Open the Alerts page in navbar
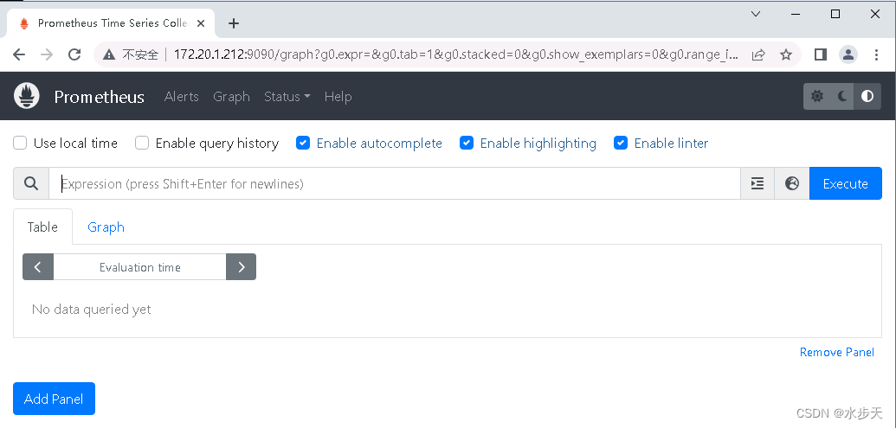Image resolution: width=896 pixels, height=428 pixels. click(181, 97)
